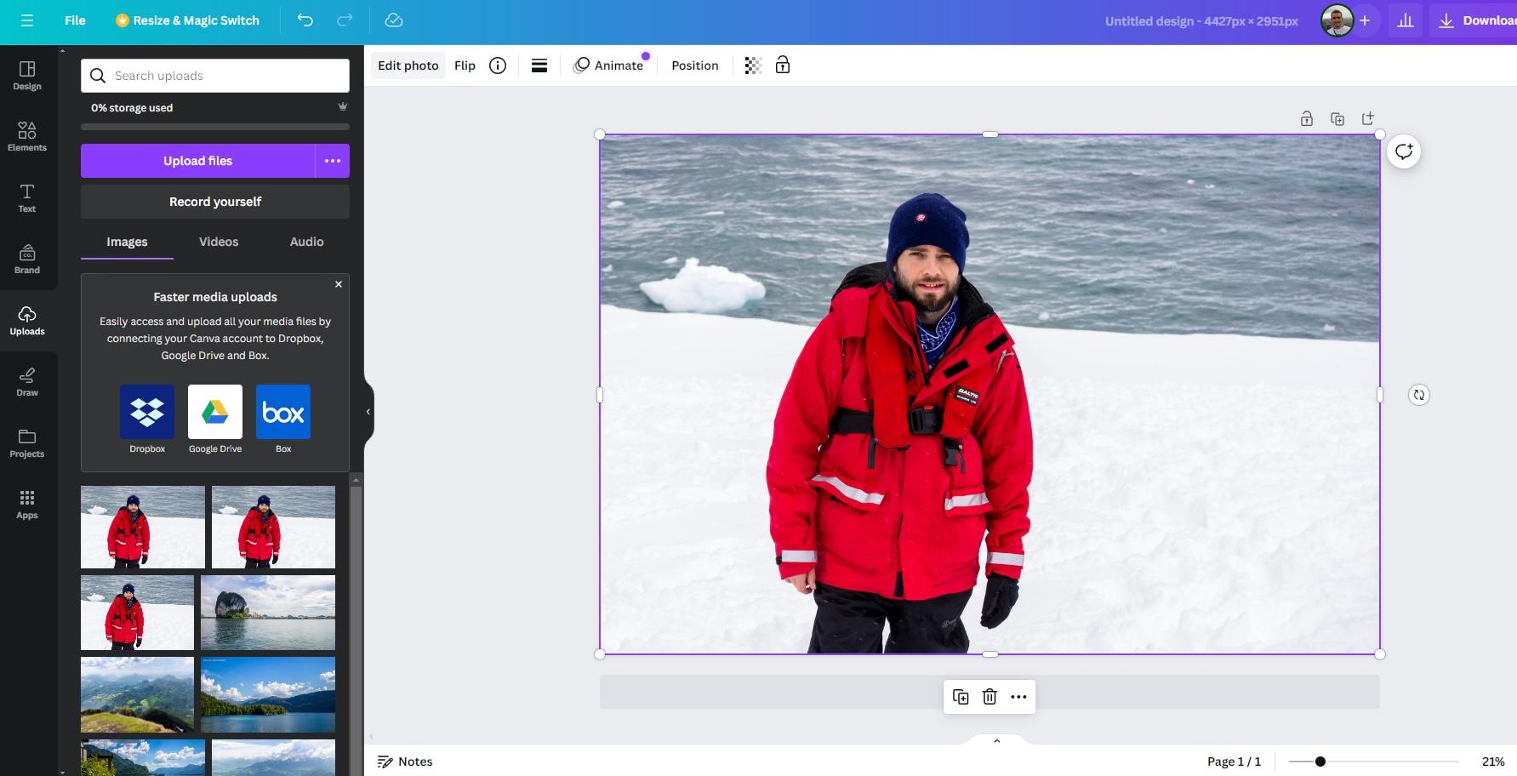Image resolution: width=1517 pixels, height=776 pixels.
Task: Select the Uploads side panel
Action: pos(27,320)
